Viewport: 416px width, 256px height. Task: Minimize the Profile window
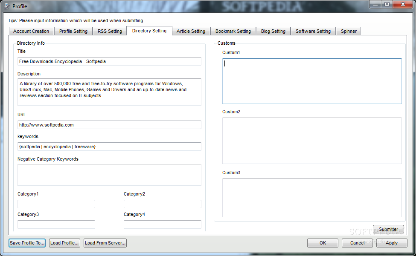pyautogui.click(x=375, y=5)
